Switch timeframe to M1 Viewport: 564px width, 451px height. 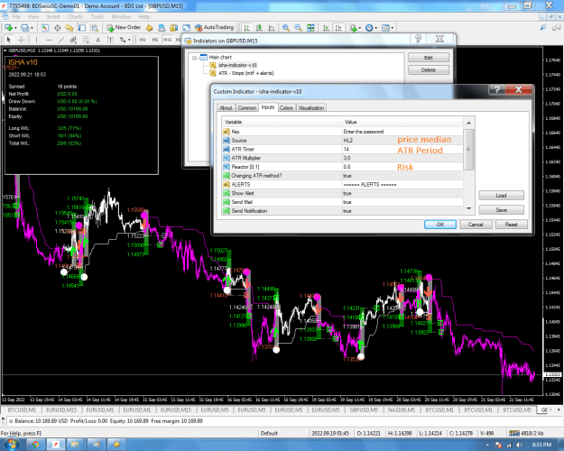pos(143,40)
